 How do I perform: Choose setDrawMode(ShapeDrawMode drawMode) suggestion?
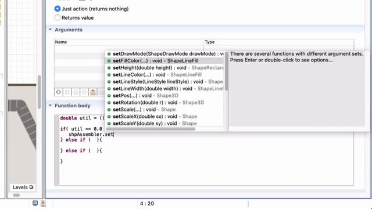click(164, 54)
